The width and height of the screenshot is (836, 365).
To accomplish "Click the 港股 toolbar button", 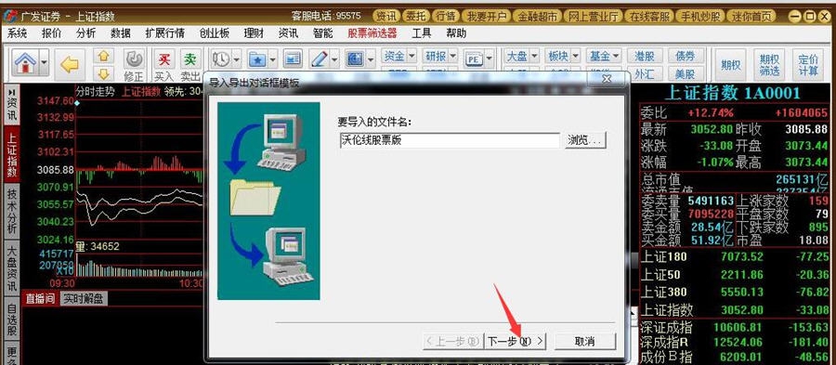I will tap(646, 56).
